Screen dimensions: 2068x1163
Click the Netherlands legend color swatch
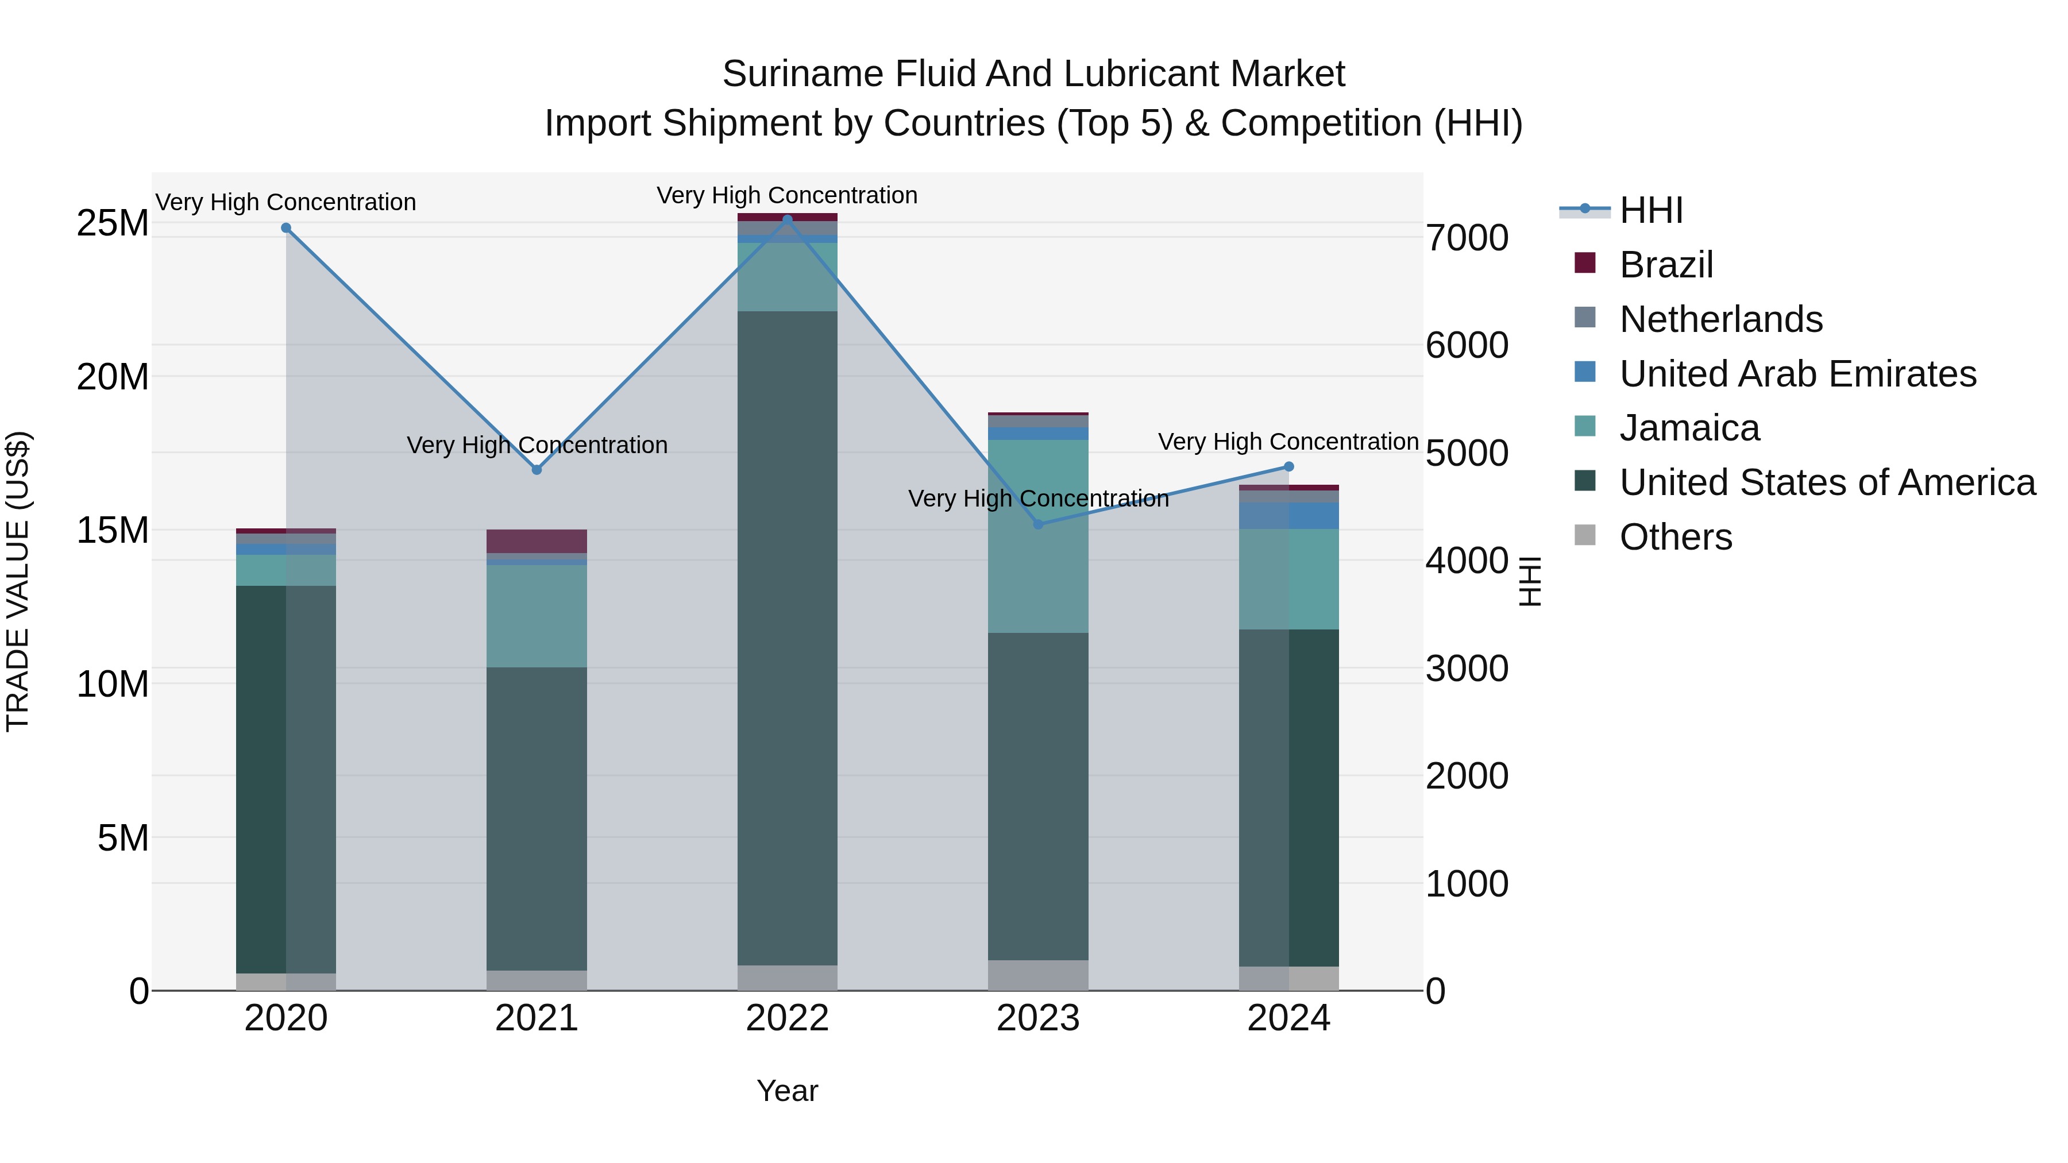(1585, 318)
